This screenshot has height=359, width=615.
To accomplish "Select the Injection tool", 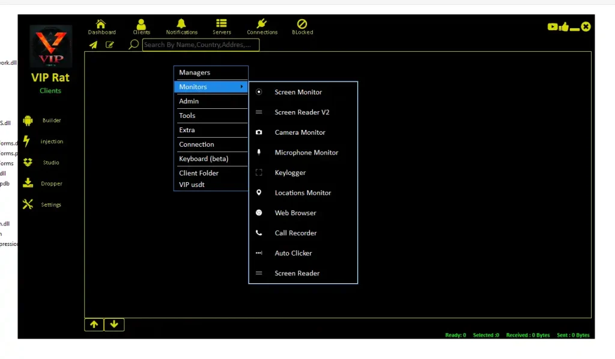I will 50,141.
